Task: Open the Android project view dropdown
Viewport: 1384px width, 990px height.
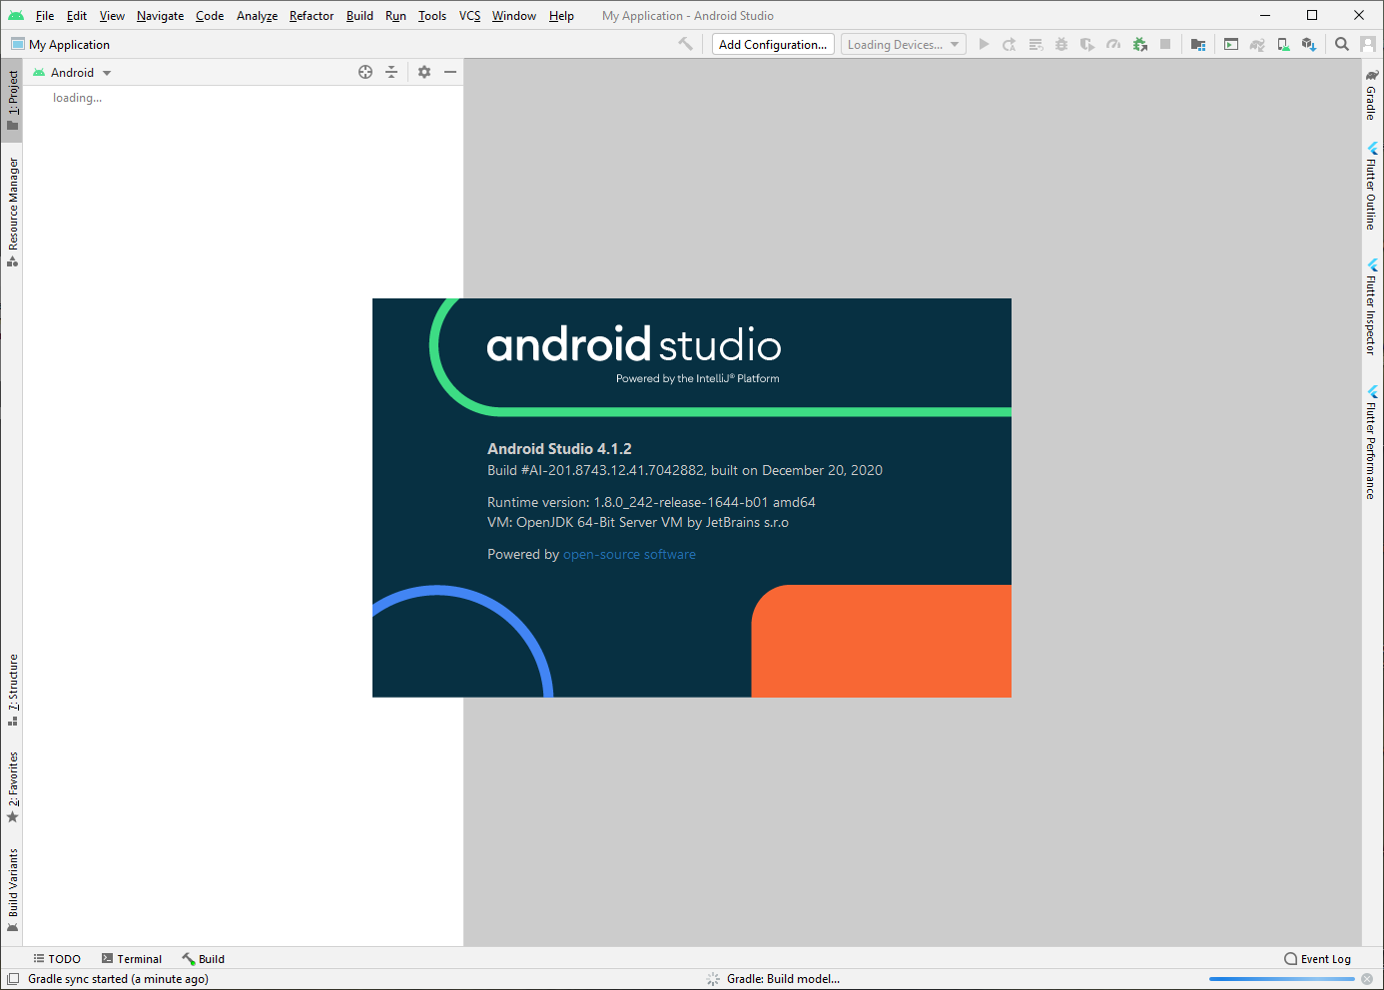Action: [73, 72]
